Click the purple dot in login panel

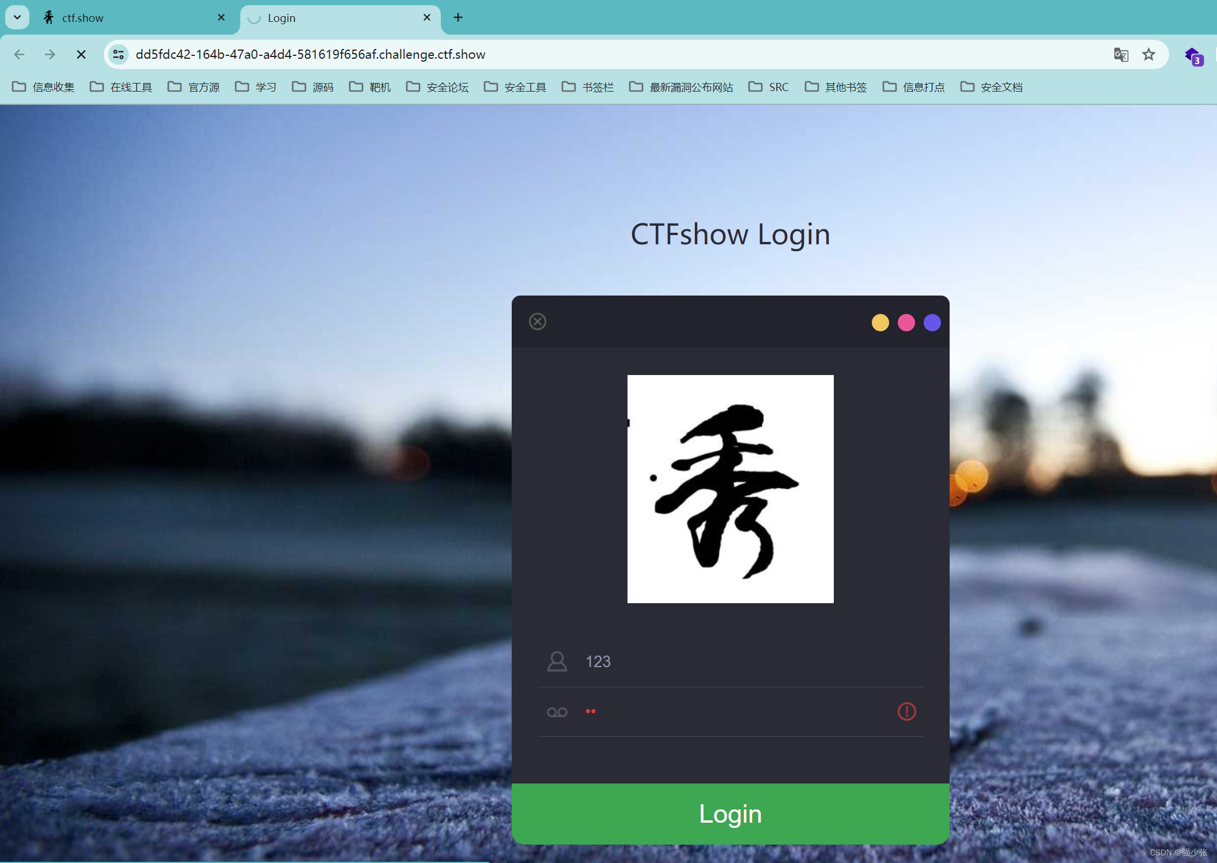coord(932,323)
